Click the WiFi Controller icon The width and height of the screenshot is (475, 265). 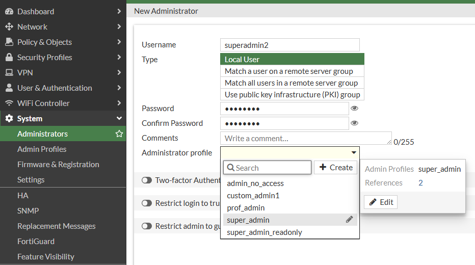9,103
